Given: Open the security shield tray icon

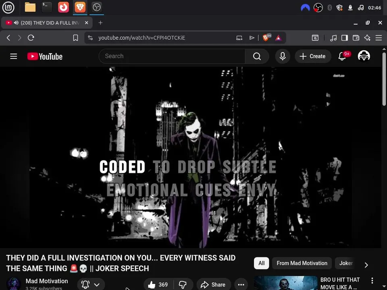Looking at the screenshot, I should [339, 8].
